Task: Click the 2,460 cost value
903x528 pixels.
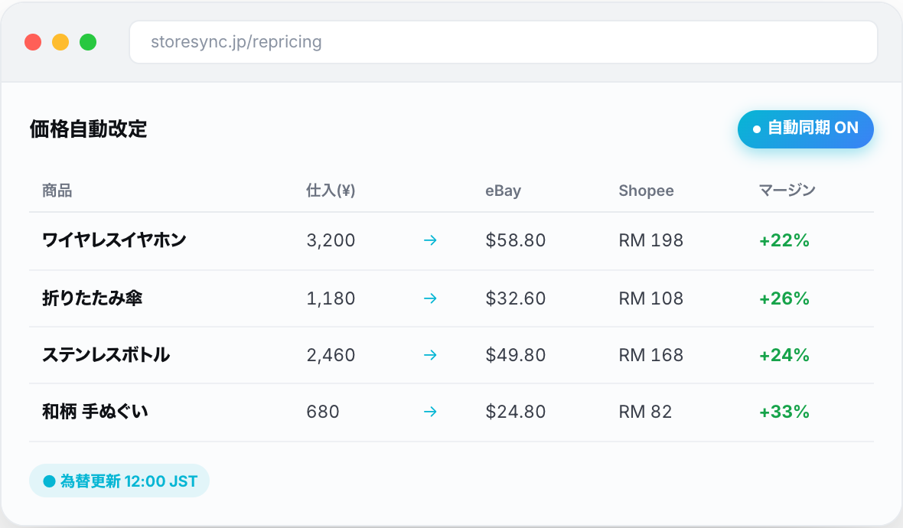Action: point(331,355)
